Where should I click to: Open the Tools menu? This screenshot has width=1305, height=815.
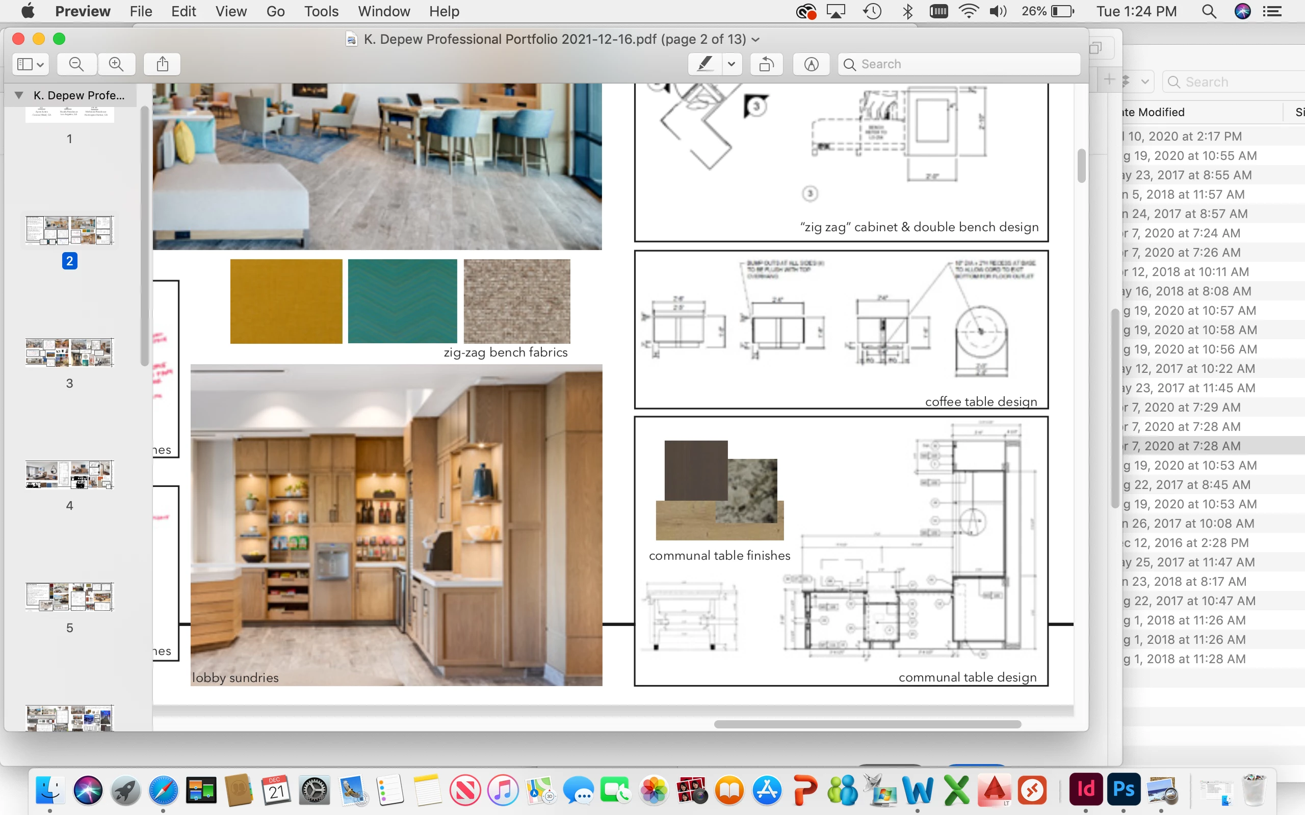click(x=321, y=11)
